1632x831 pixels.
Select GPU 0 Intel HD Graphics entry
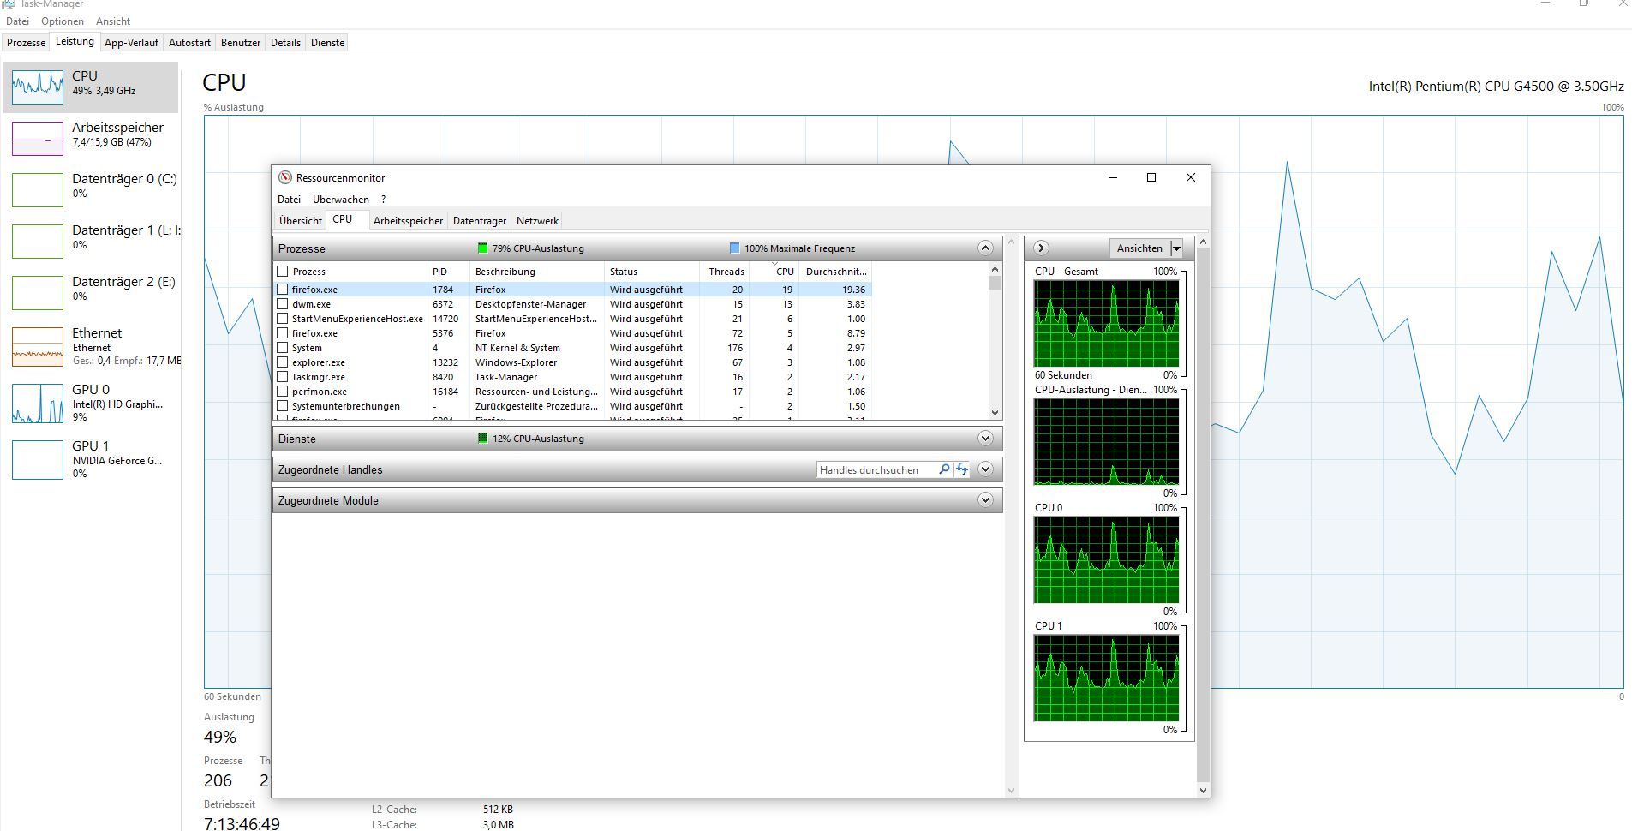click(91, 403)
